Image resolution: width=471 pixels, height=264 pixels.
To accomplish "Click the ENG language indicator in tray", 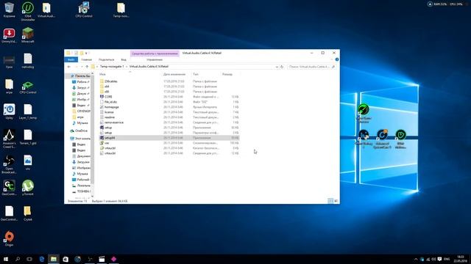I will pos(447,259).
